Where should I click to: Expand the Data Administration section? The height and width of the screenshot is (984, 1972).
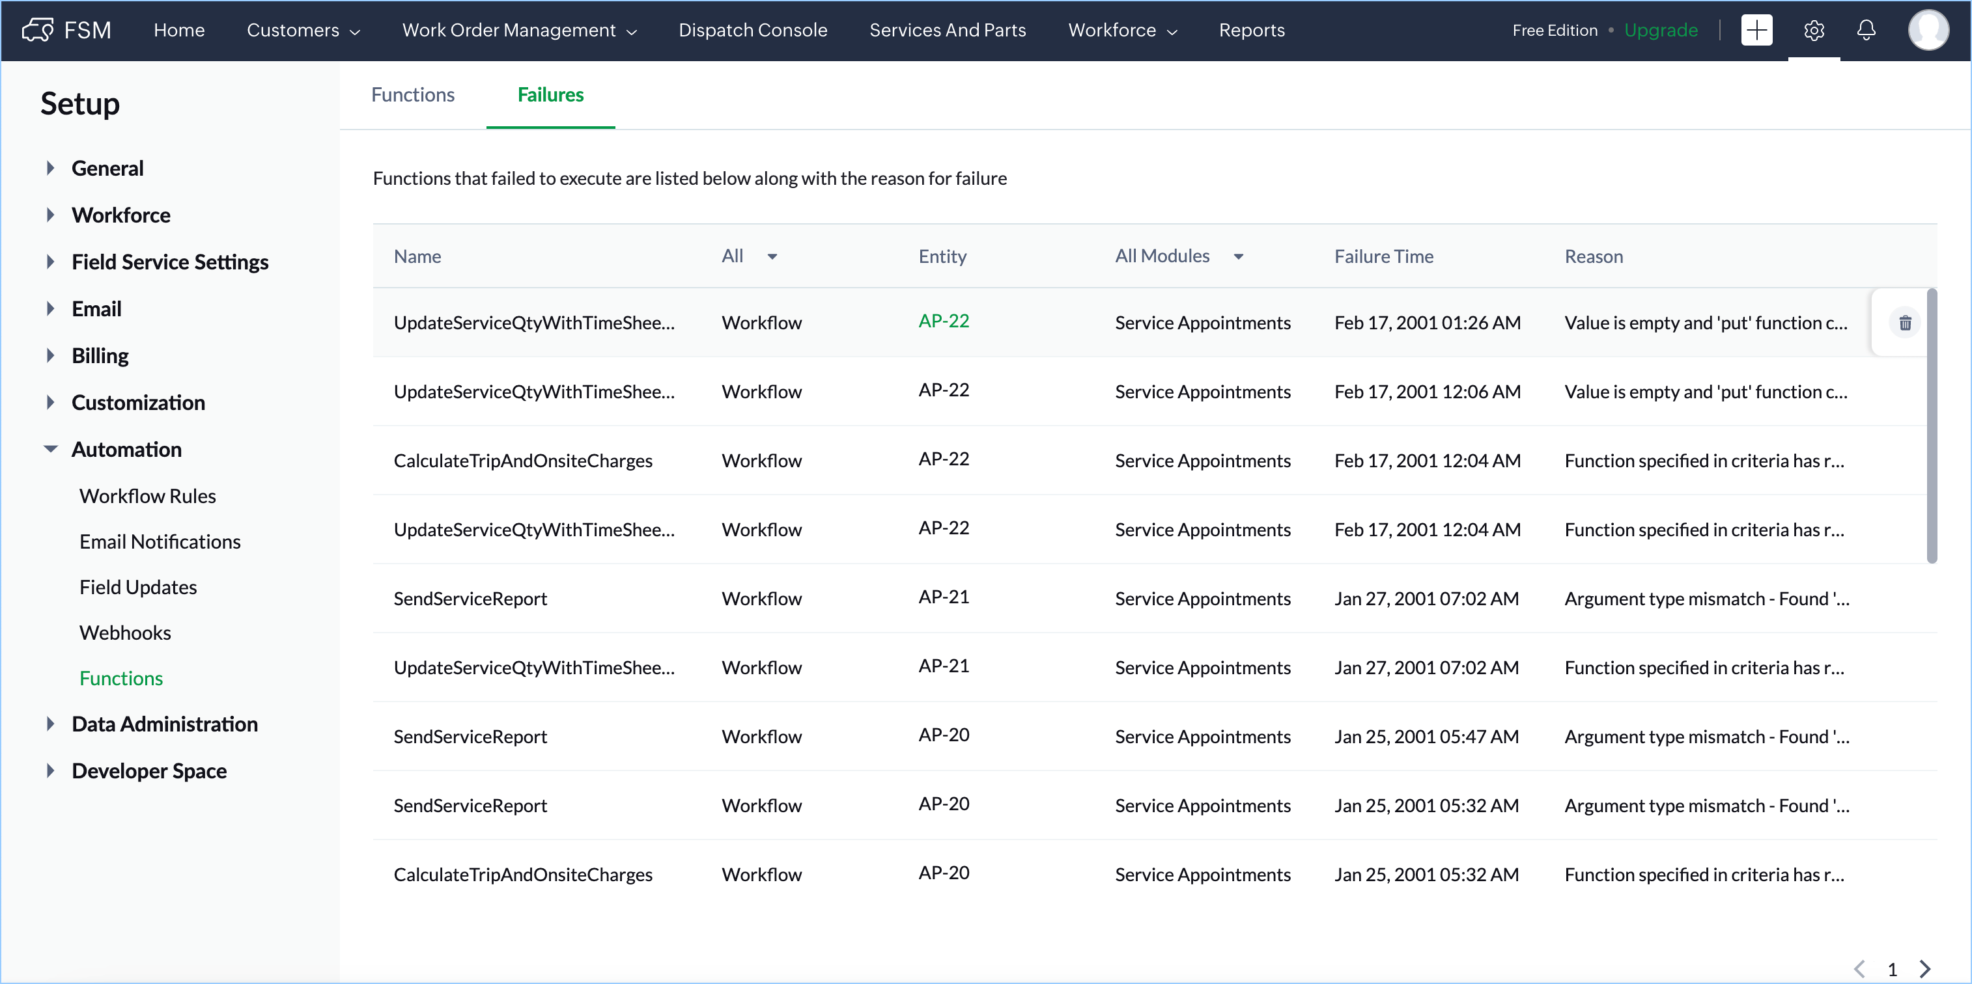click(51, 724)
